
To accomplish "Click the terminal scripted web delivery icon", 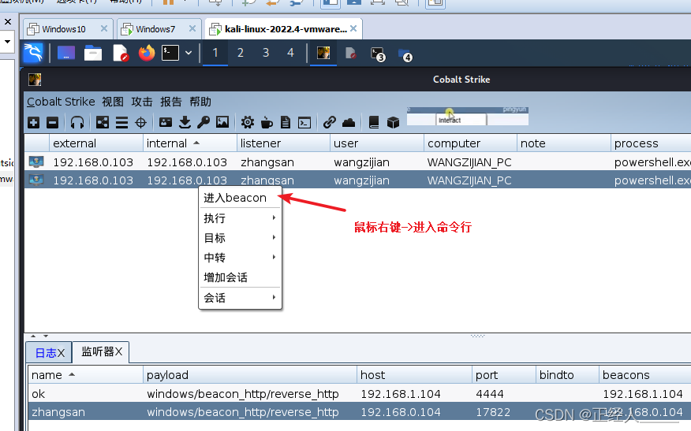I will [304, 122].
